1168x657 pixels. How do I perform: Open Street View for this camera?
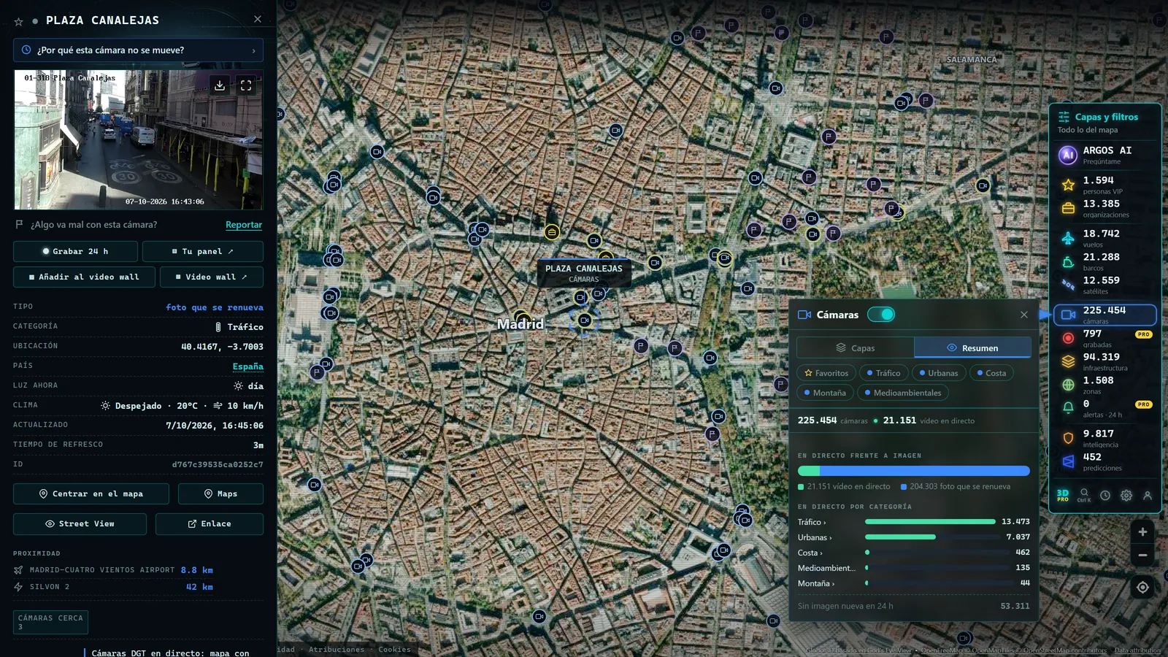pos(80,524)
